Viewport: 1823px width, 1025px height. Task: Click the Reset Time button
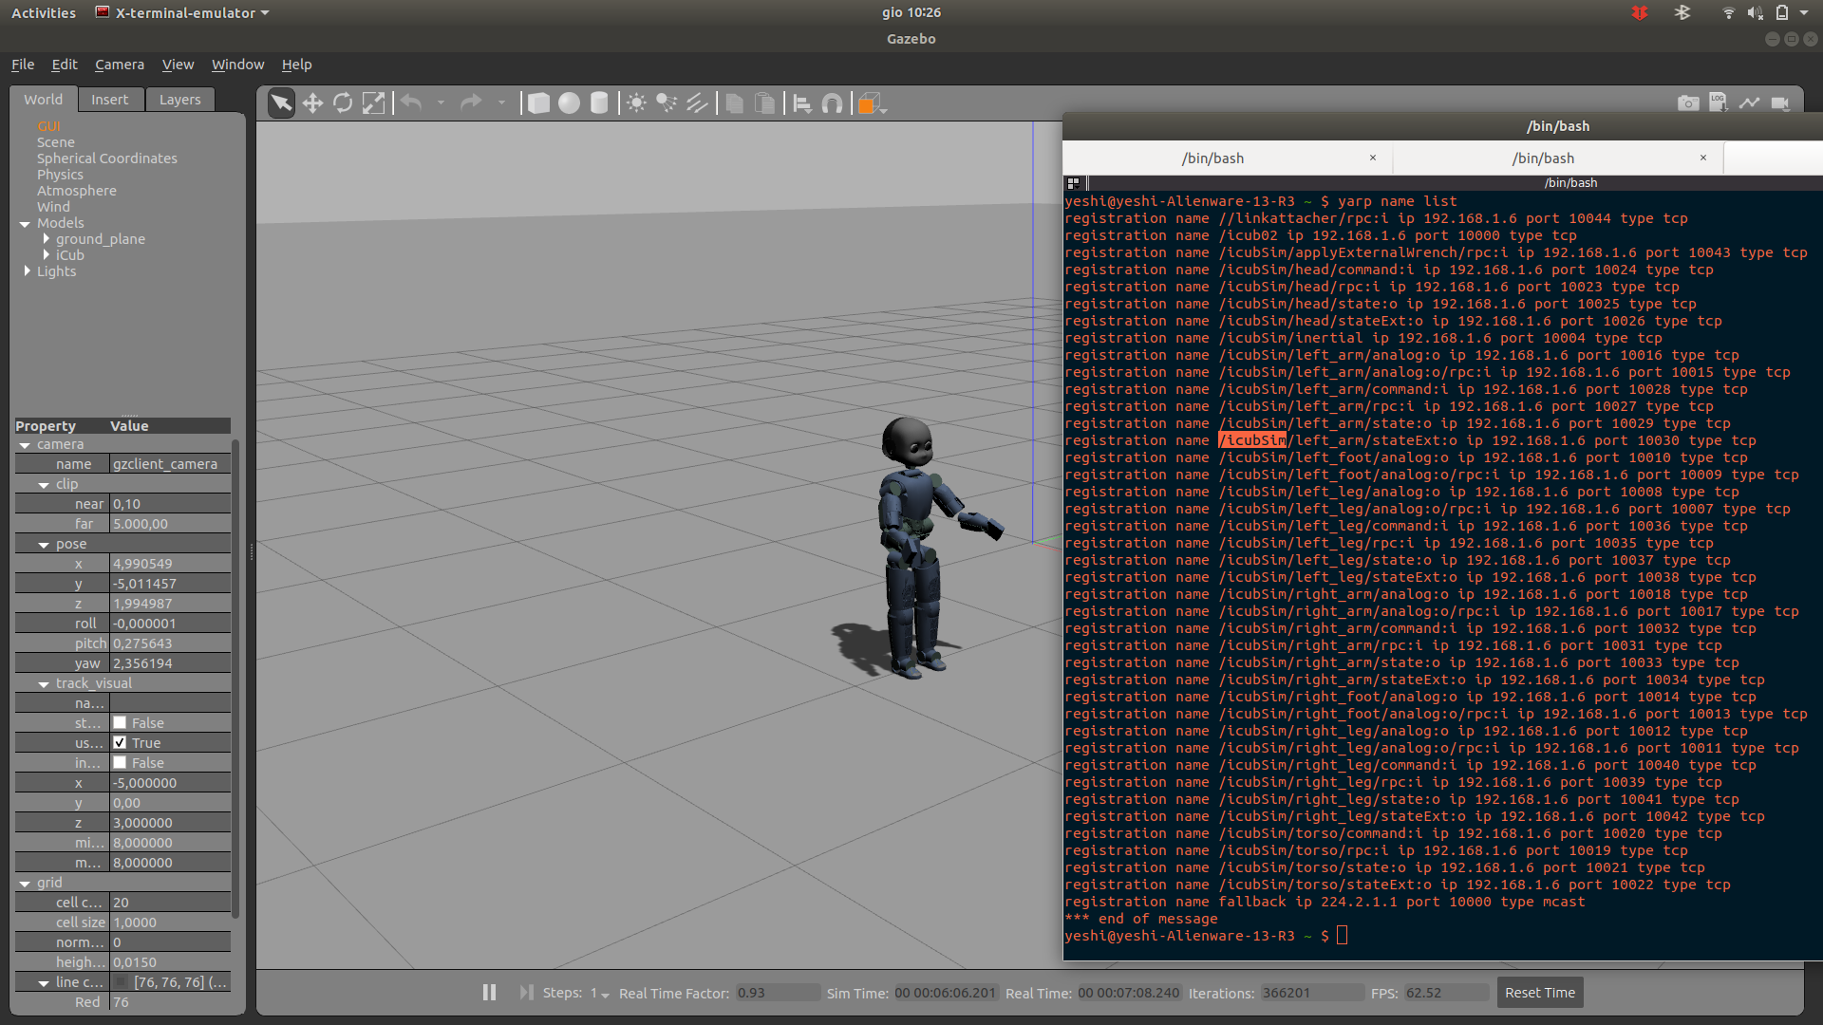[x=1539, y=993]
